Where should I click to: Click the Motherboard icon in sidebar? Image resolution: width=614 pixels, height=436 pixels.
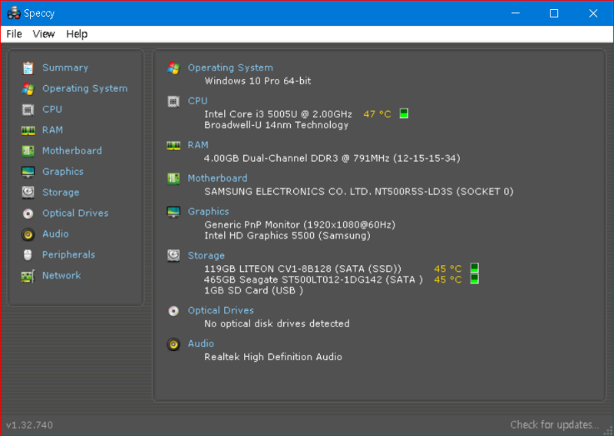(28, 151)
